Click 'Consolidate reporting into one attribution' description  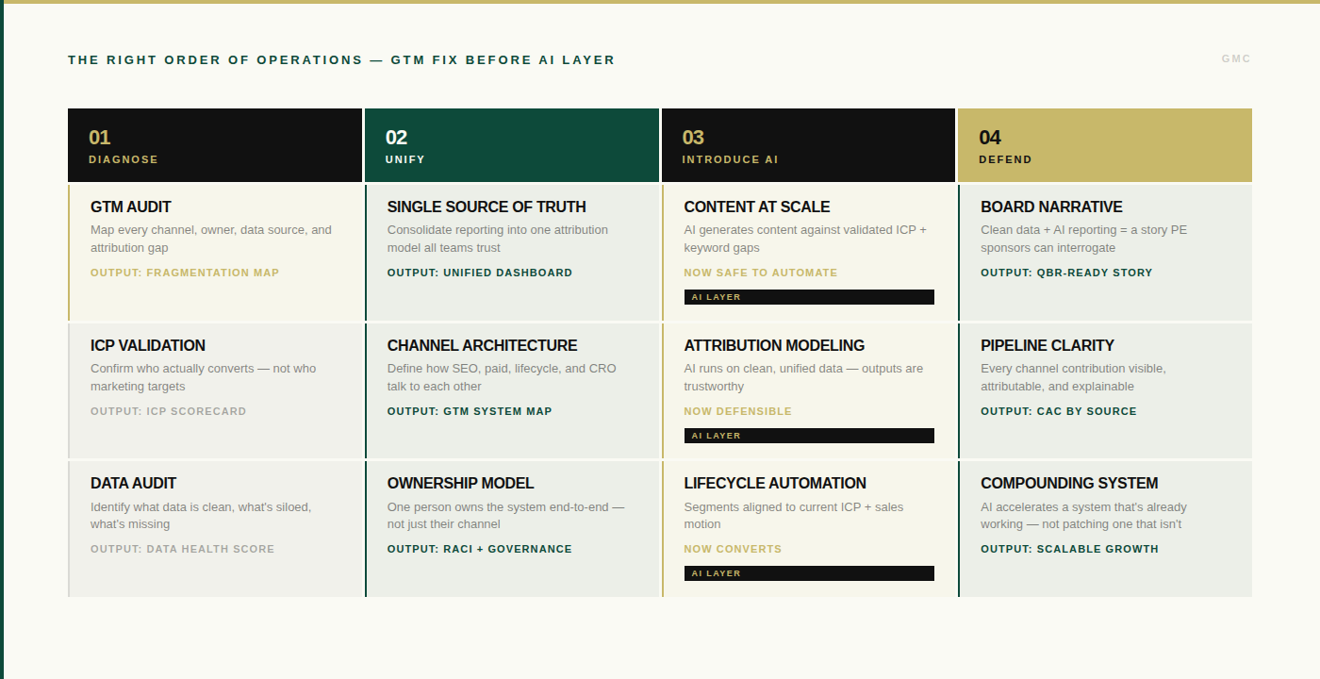click(x=498, y=239)
